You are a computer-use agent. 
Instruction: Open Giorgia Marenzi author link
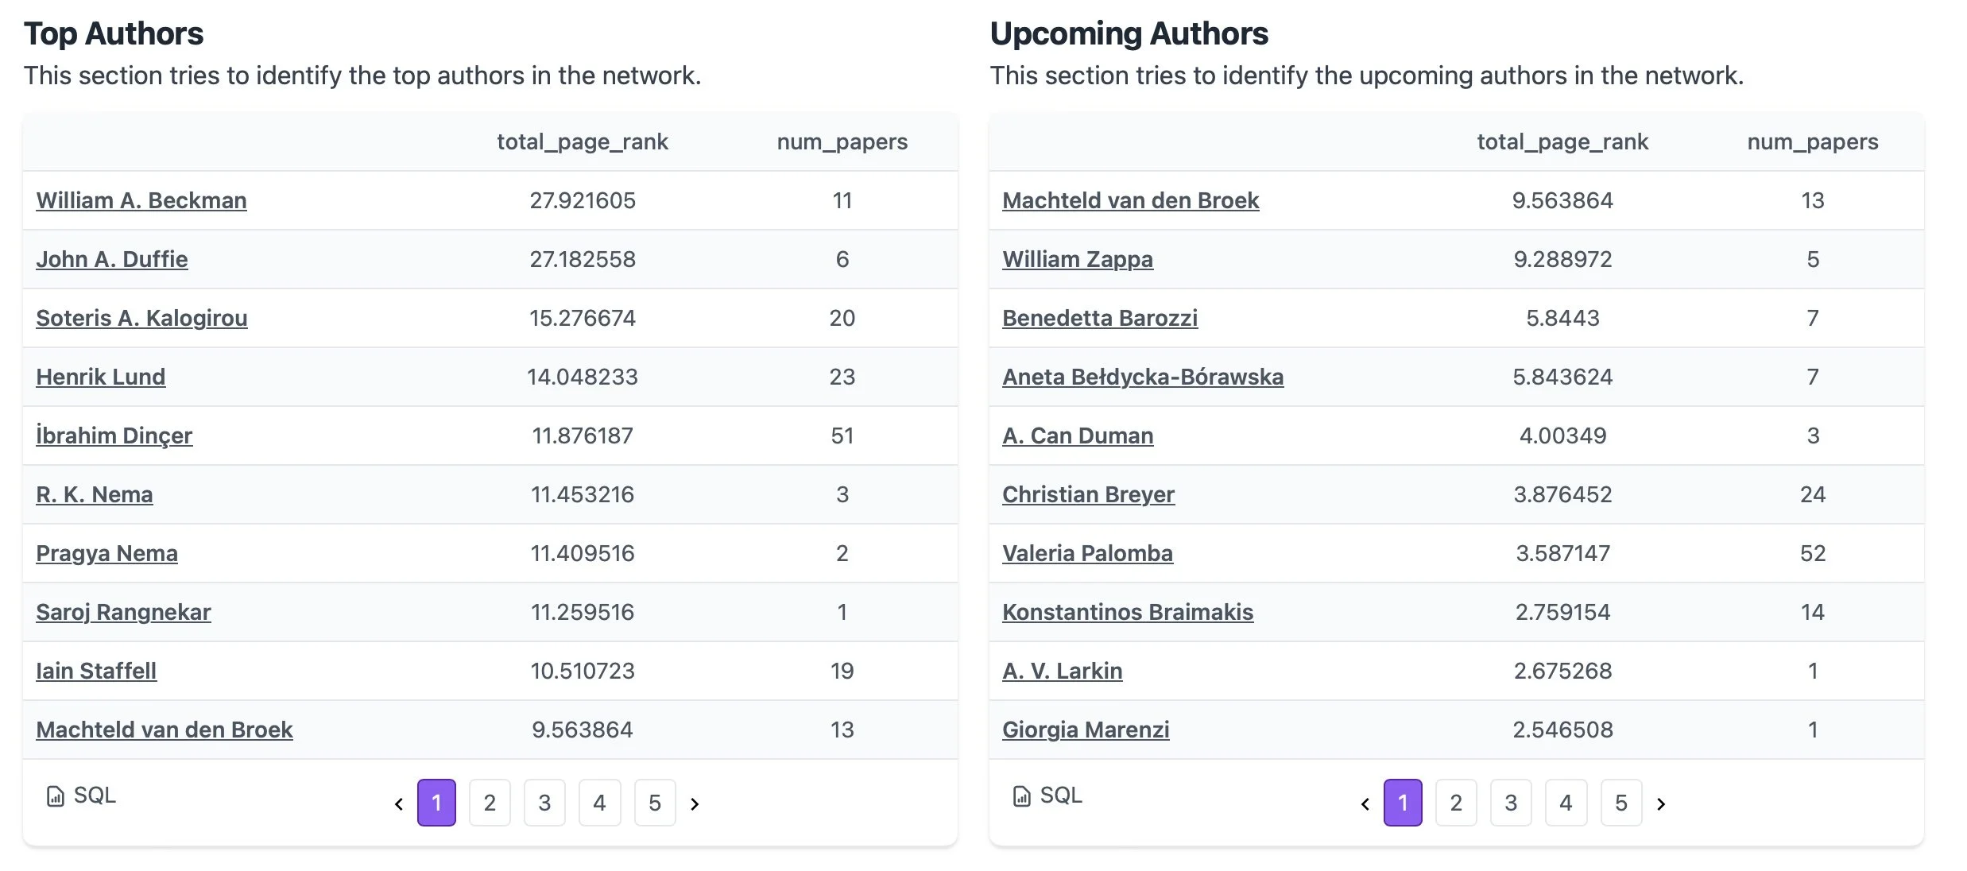coord(1086,730)
